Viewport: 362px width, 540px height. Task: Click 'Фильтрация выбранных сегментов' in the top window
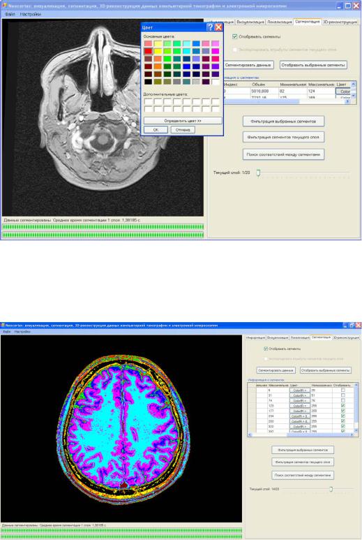(x=283, y=122)
